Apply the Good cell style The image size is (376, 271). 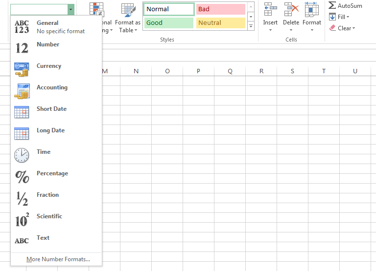(169, 23)
